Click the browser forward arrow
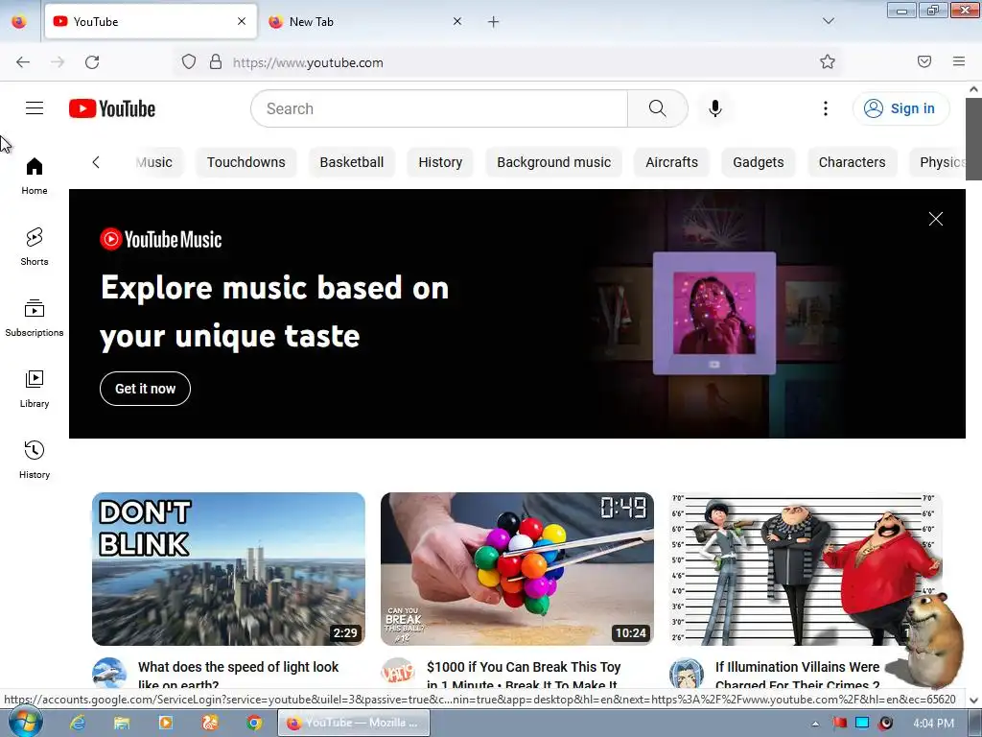 tap(58, 62)
